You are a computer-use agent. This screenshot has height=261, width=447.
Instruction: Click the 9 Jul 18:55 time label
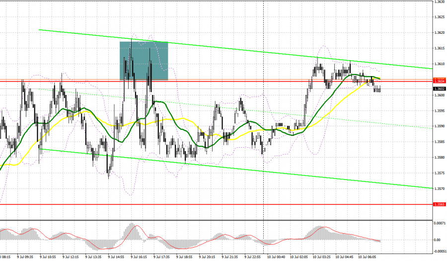coord(184,257)
